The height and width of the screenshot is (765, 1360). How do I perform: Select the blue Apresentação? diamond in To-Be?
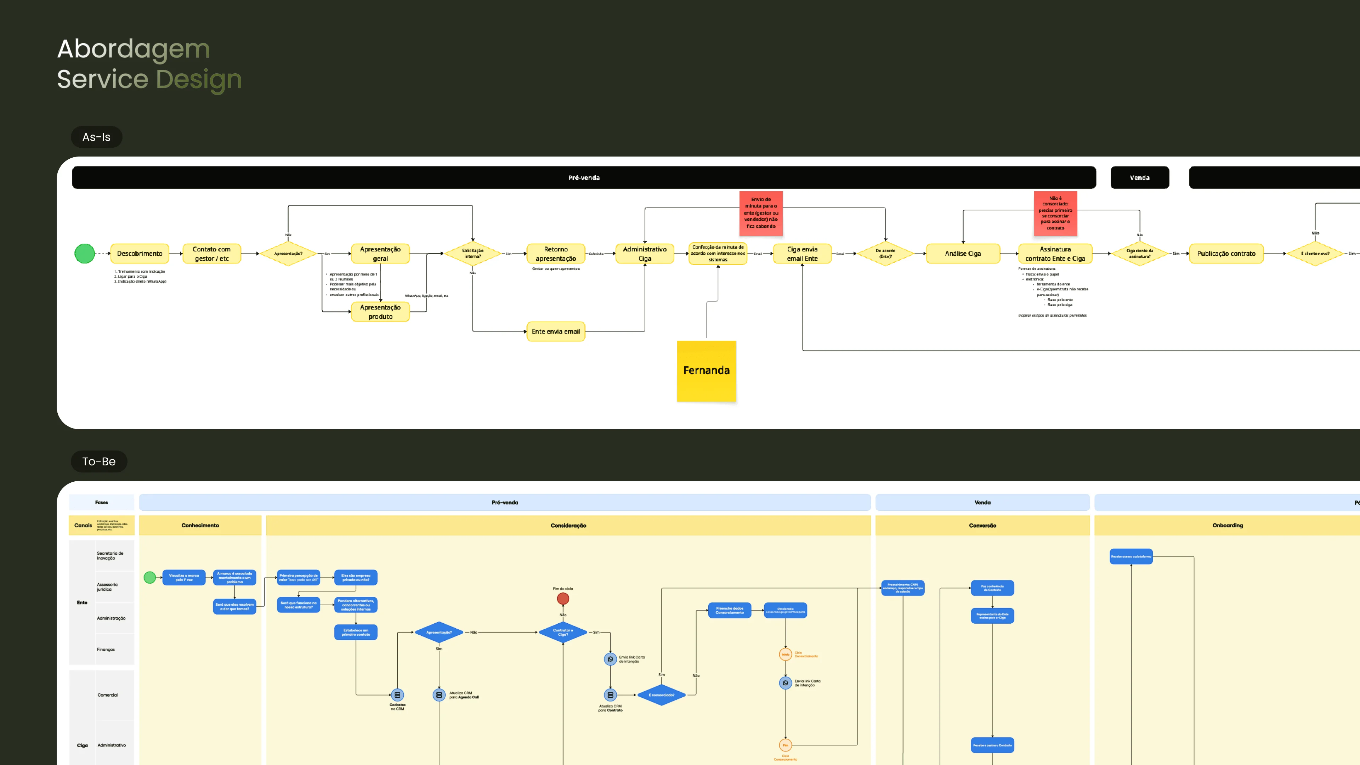point(439,633)
